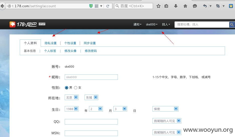This screenshot has width=235, height=137.
Task: Open the QR code icon in address bar
Action: [x=97, y=6]
